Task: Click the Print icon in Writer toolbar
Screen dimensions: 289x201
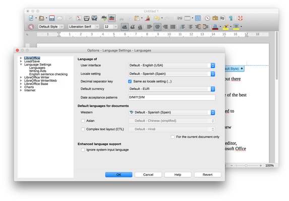Action: tap(86, 18)
